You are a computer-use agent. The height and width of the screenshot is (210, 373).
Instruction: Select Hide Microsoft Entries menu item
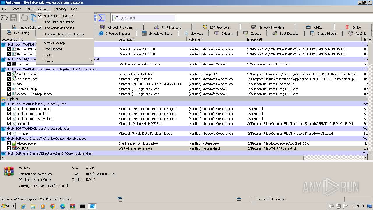pos(59,22)
